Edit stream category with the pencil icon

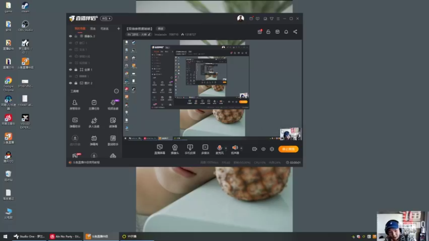tap(149, 34)
